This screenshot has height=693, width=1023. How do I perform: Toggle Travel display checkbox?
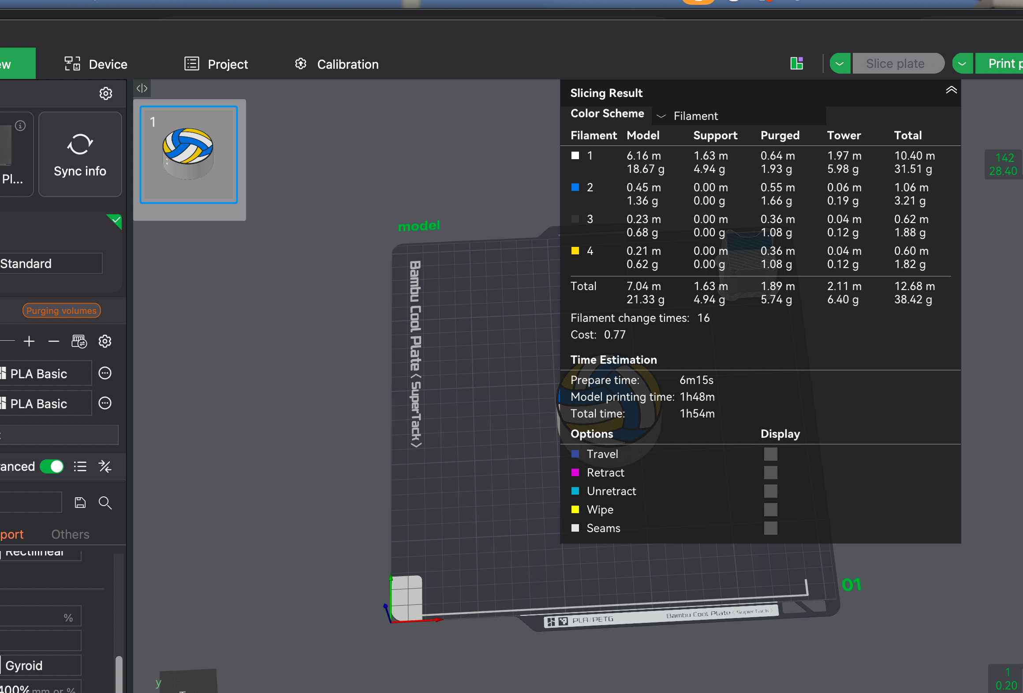(771, 454)
